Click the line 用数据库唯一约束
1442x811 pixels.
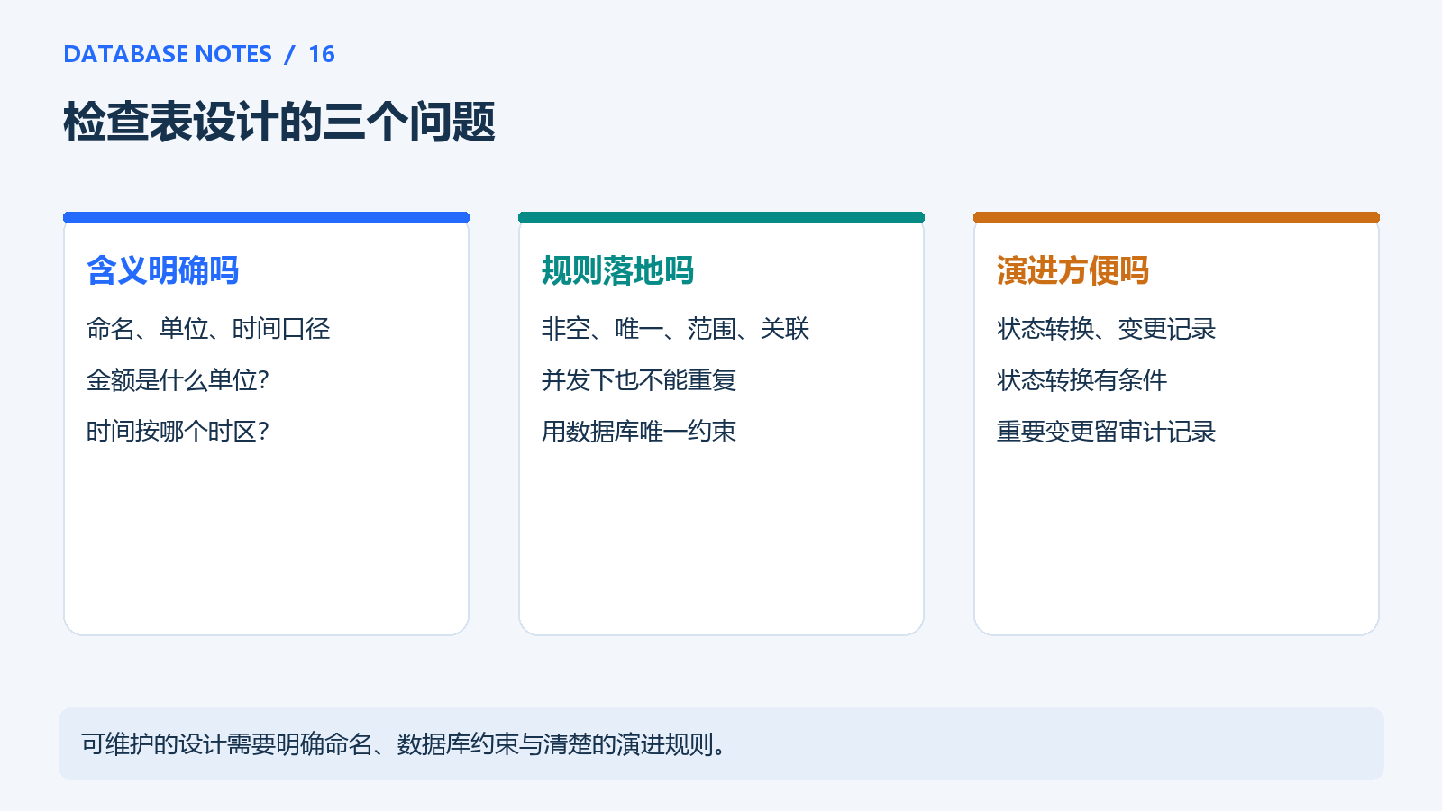(x=639, y=432)
